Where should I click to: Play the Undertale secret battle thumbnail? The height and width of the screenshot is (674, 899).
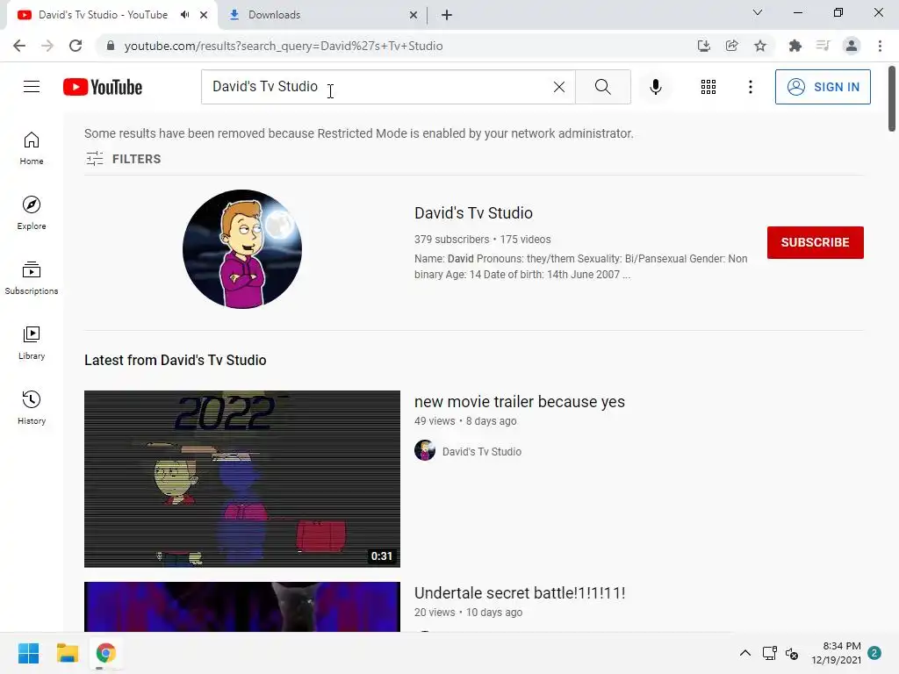click(242, 607)
